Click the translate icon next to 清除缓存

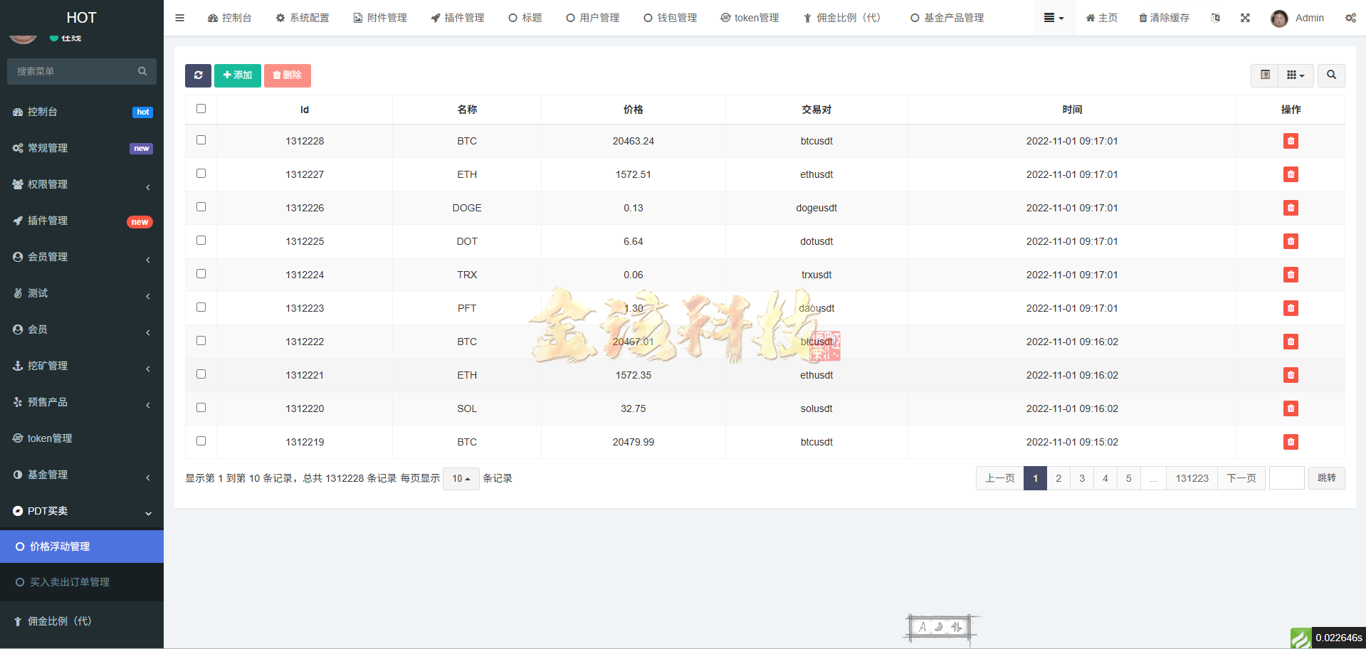coord(1216,17)
